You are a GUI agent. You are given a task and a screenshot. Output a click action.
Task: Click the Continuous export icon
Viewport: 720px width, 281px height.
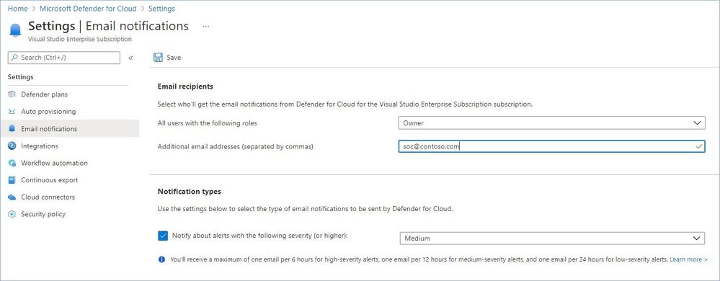[12, 180]
